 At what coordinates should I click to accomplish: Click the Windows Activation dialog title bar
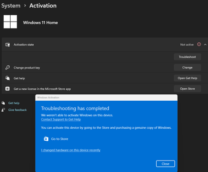[106, 97]
